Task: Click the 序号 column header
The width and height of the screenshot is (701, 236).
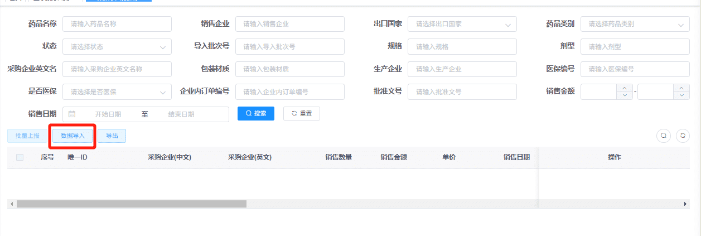Action: [x=47, y=157]
